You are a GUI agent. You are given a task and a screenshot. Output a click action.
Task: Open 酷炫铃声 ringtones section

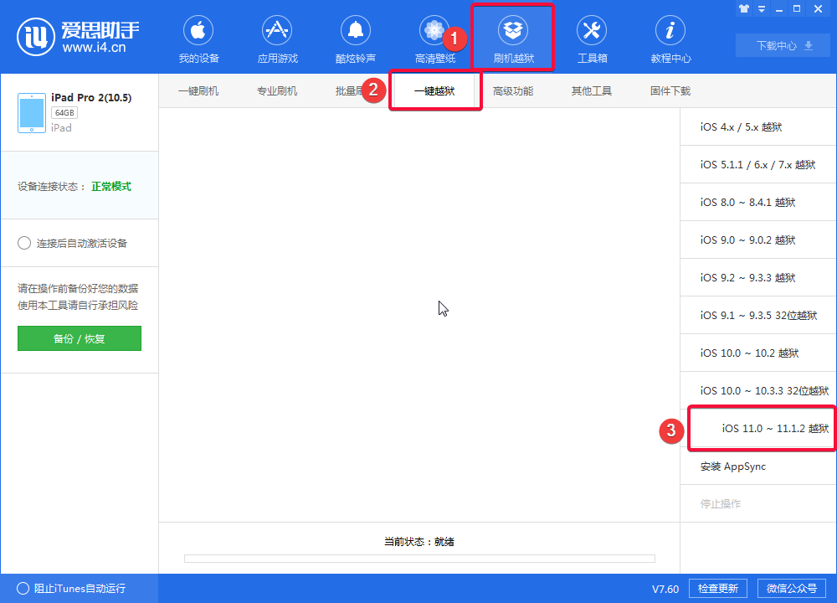pos(356,38)
